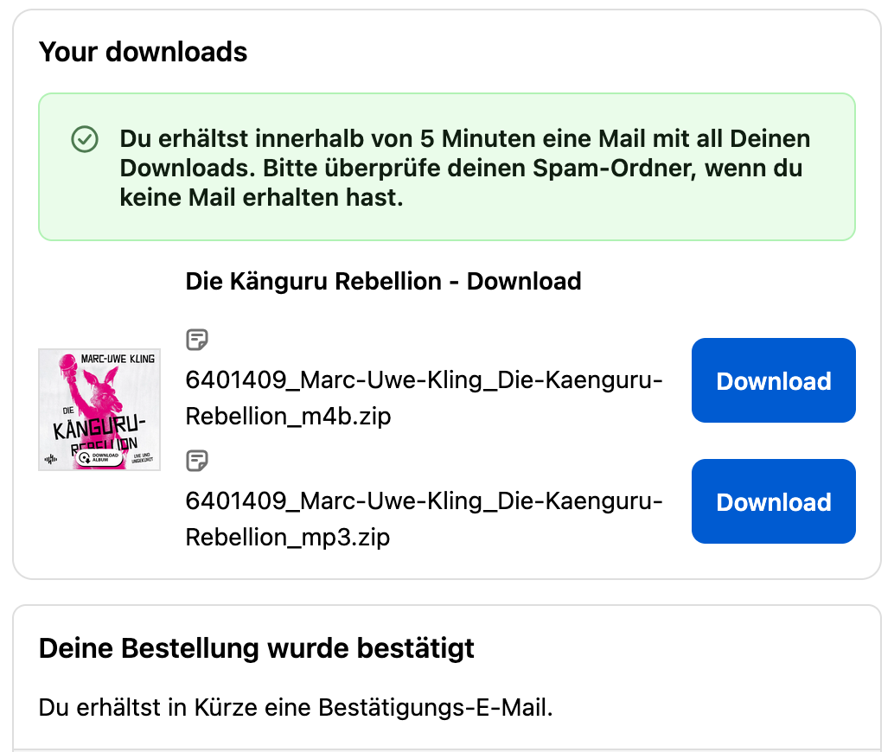Screen dimensions: 894x752
Task: Click the Your downloads heading
Action: click(143, 52)
